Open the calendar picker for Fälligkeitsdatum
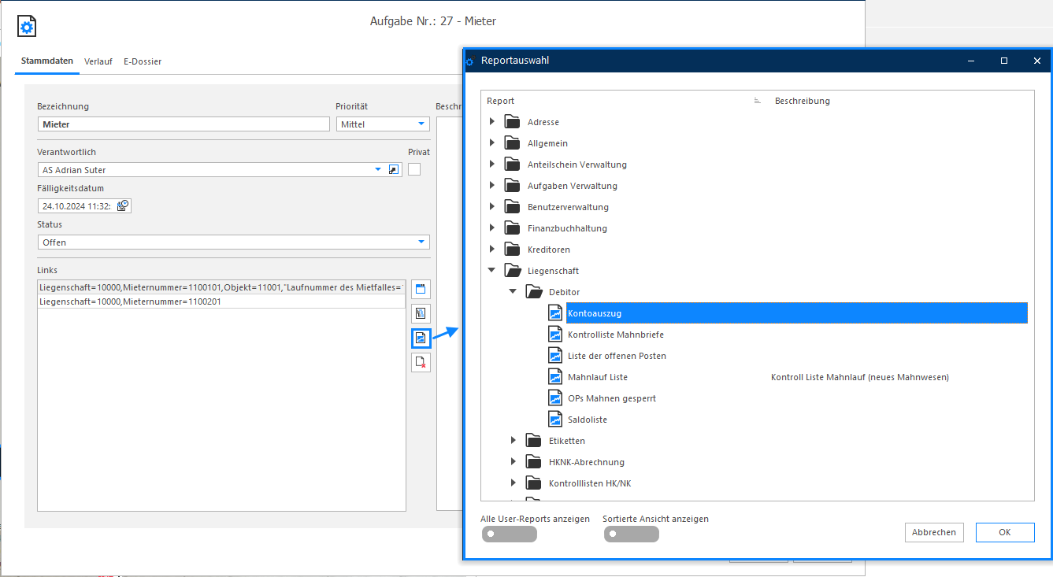This screenshot has height=577, width=1053. pyautogui.click(x=123, y=206)
